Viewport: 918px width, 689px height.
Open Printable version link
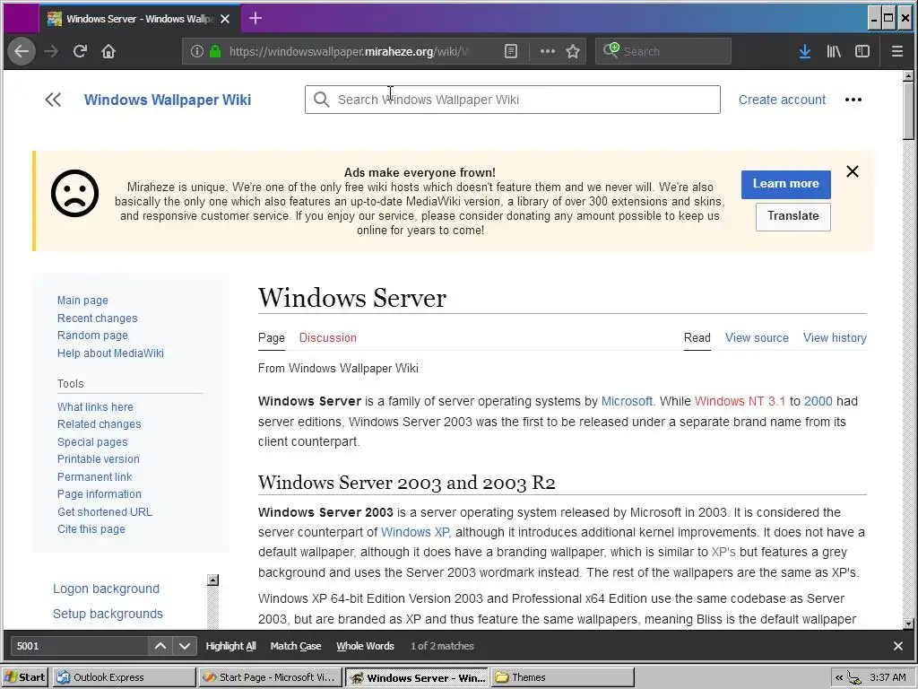click(99, 459)
